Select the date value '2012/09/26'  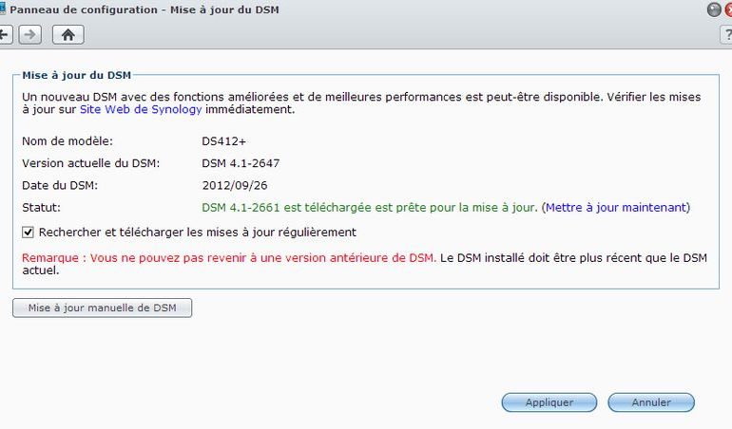click(x=235, y=186)
